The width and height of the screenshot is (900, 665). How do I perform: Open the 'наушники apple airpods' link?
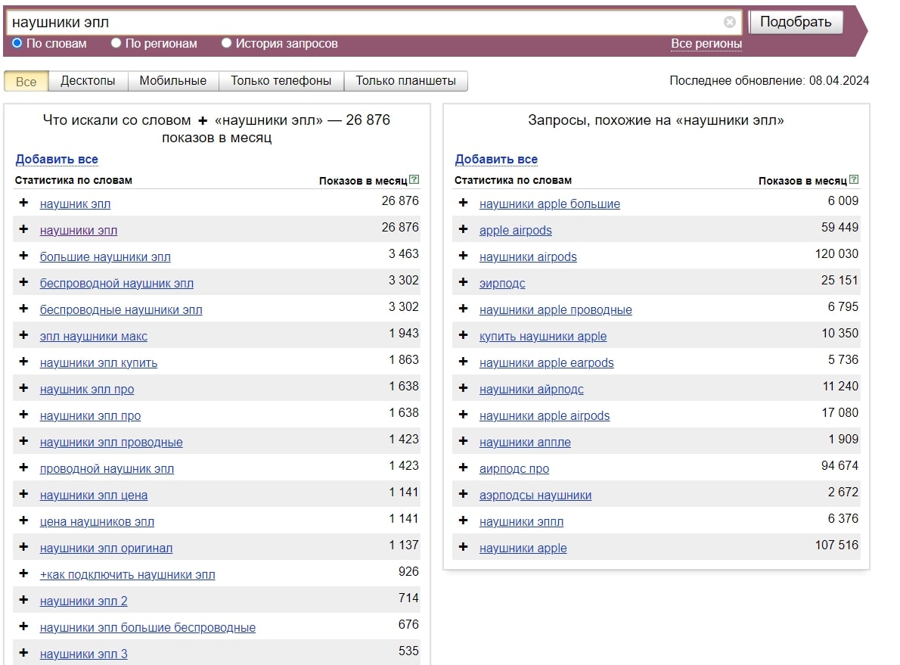[x=545, y=416]
